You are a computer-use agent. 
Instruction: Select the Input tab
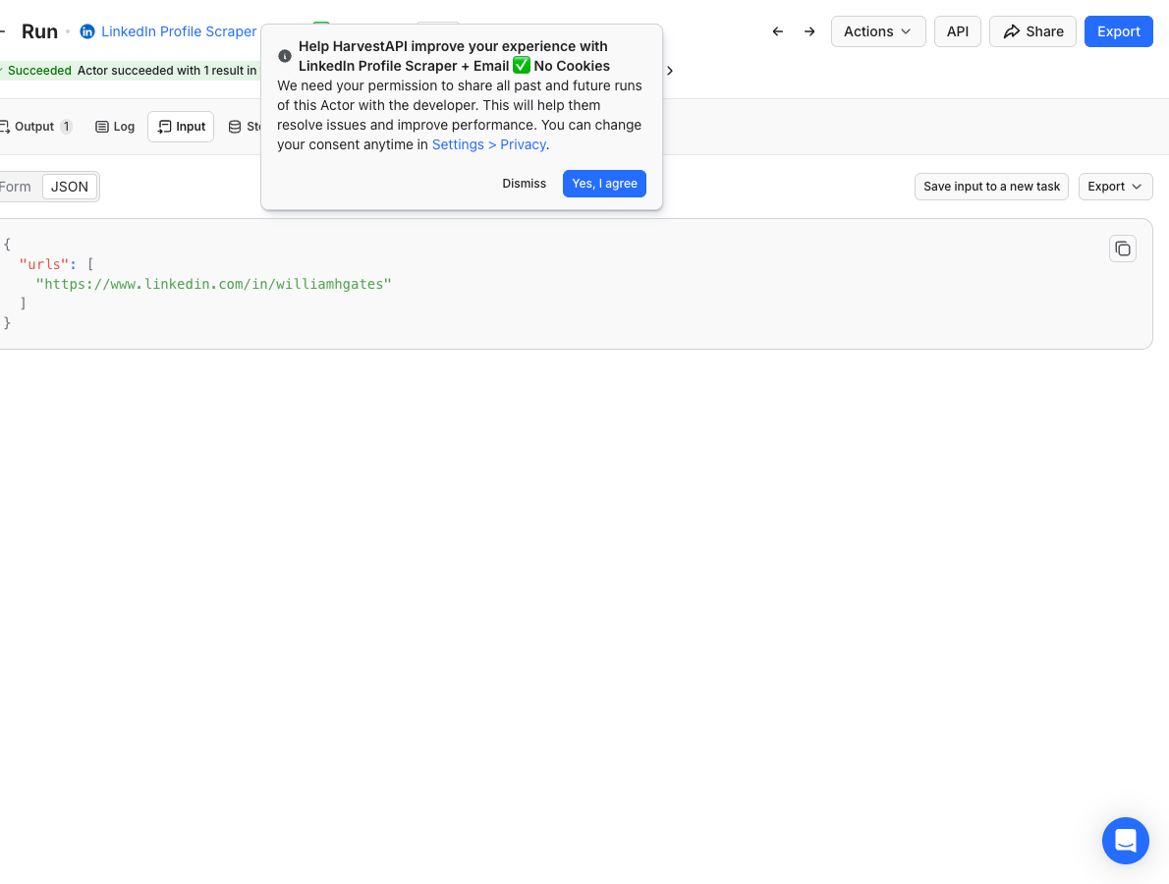coord(181,127)
